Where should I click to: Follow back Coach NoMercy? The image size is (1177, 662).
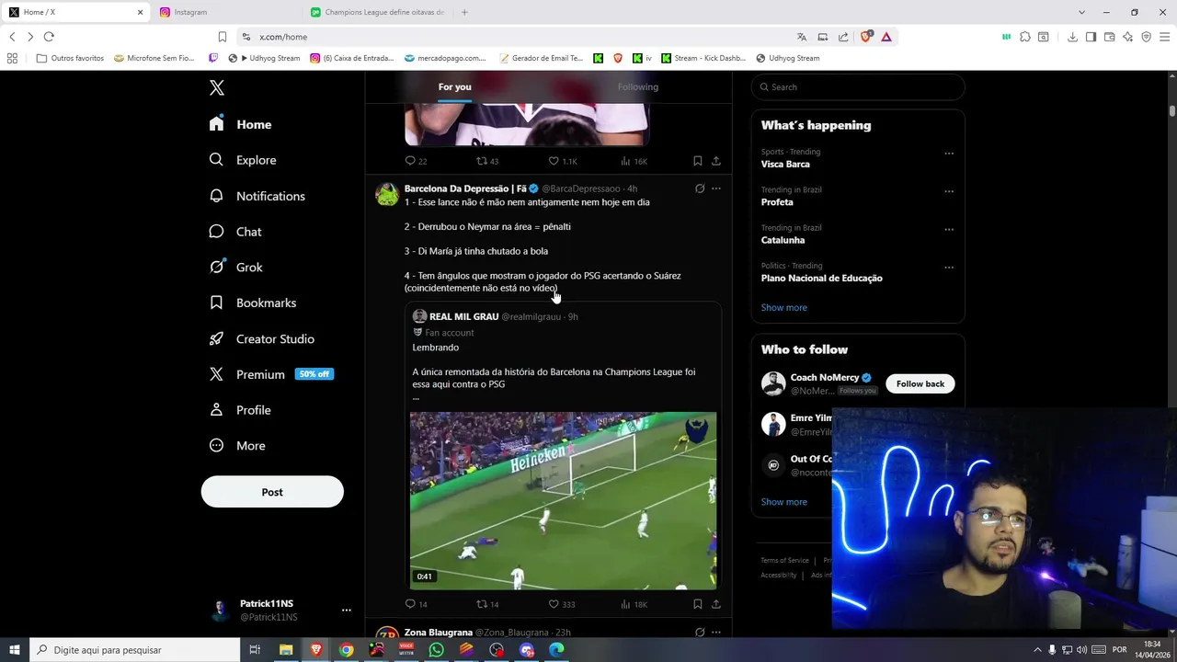click(x=920, y=383)
